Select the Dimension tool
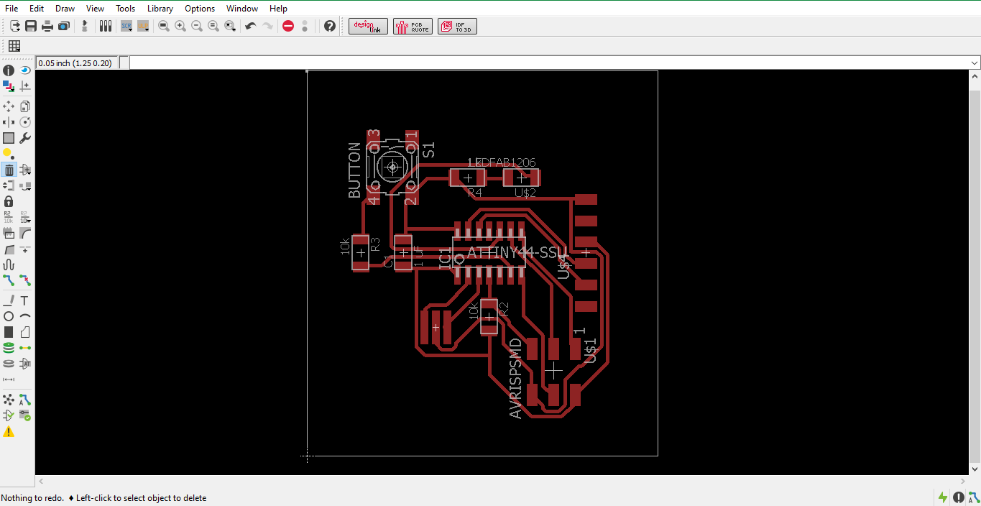Viewport: 981px width, 506px height. pos(9,379)
